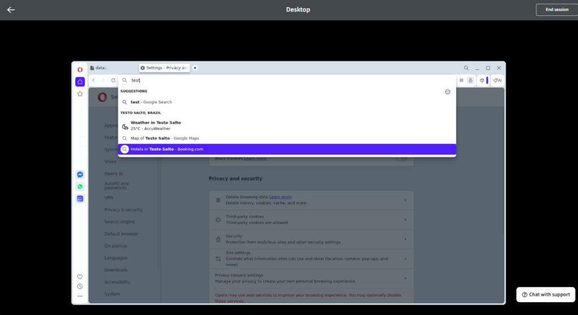Open the Opera main menu logo
The image size is (578, 315).
click(x=80, y=69)
